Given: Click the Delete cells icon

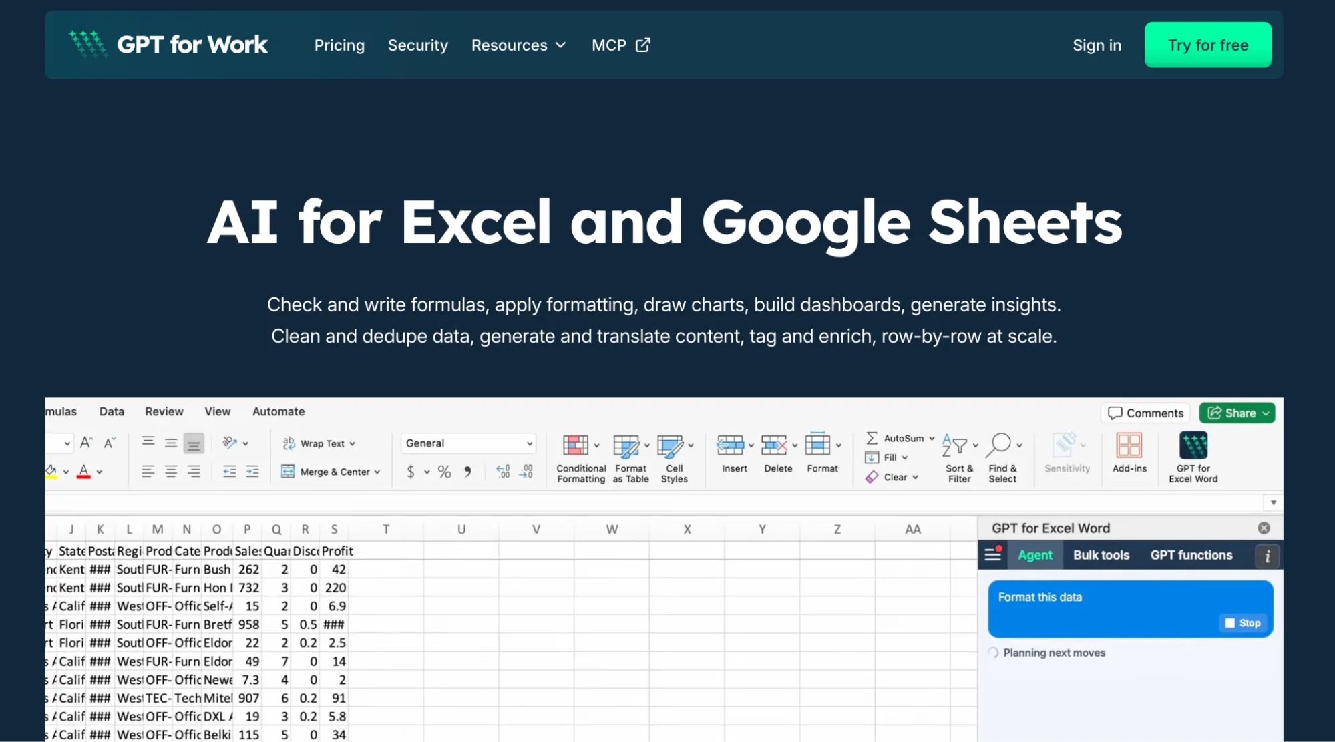Looking at the screenshot, I should pyautogui.click(x=775, y=445).
